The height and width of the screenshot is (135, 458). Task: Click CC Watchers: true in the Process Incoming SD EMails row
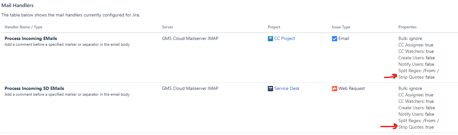click(416, 101)
